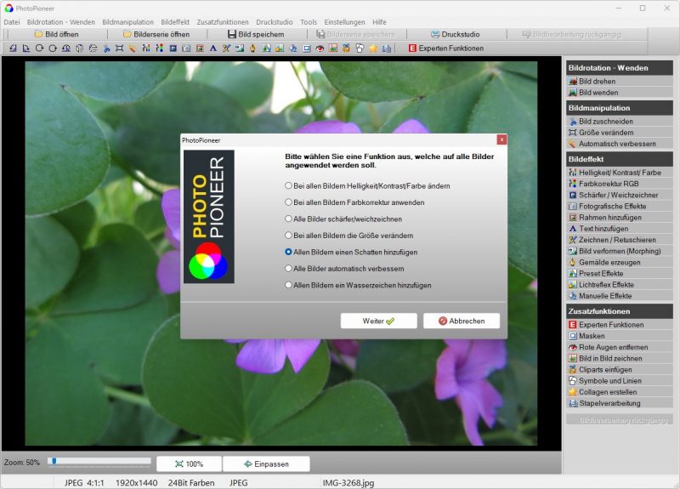Open Stapelverarbeitung batch processing

(x=609, y=403)
